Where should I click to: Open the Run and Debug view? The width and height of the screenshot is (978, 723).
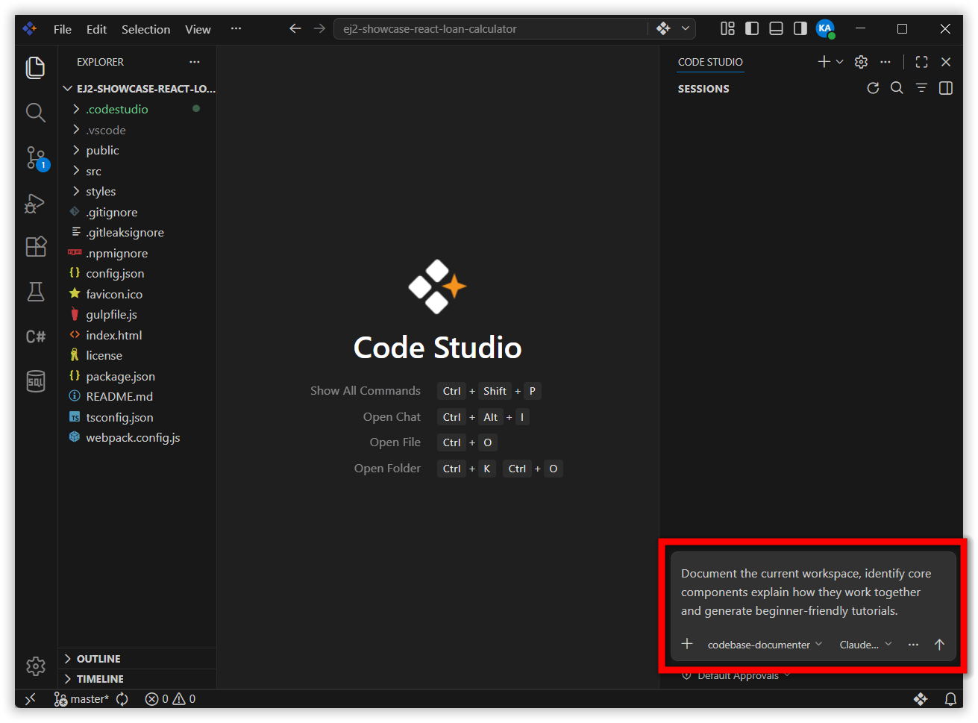click(x=36, y=203)
